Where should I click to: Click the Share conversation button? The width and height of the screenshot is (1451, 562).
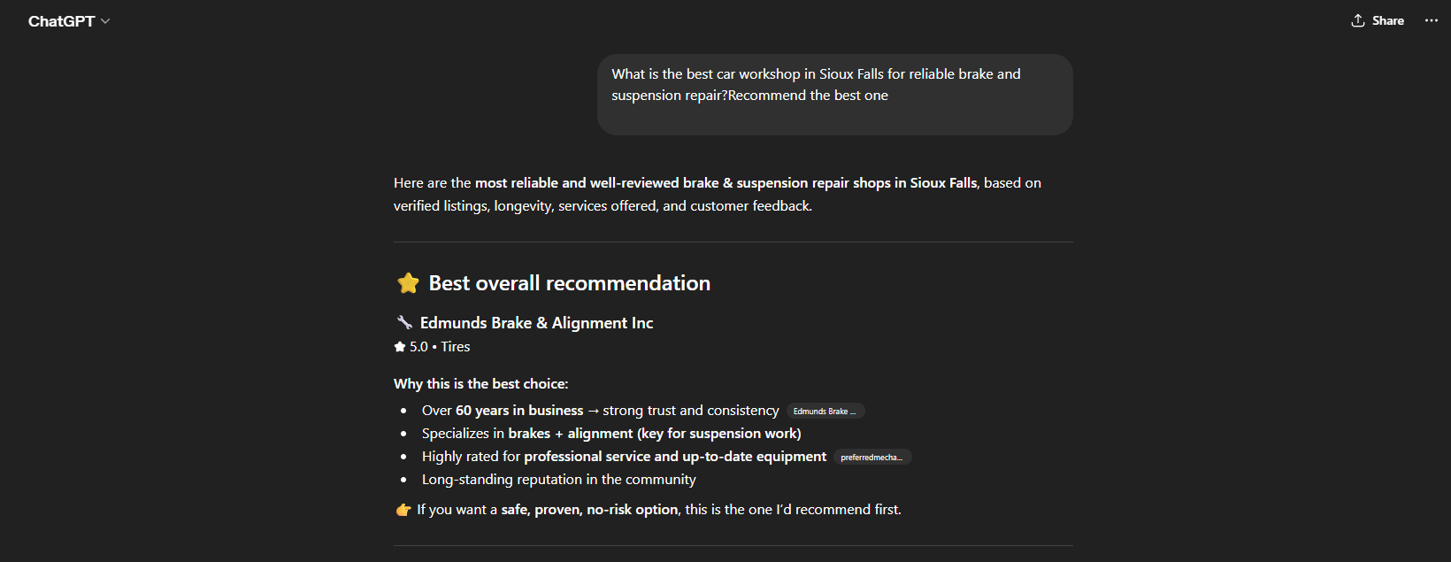tap(1378, 20)
